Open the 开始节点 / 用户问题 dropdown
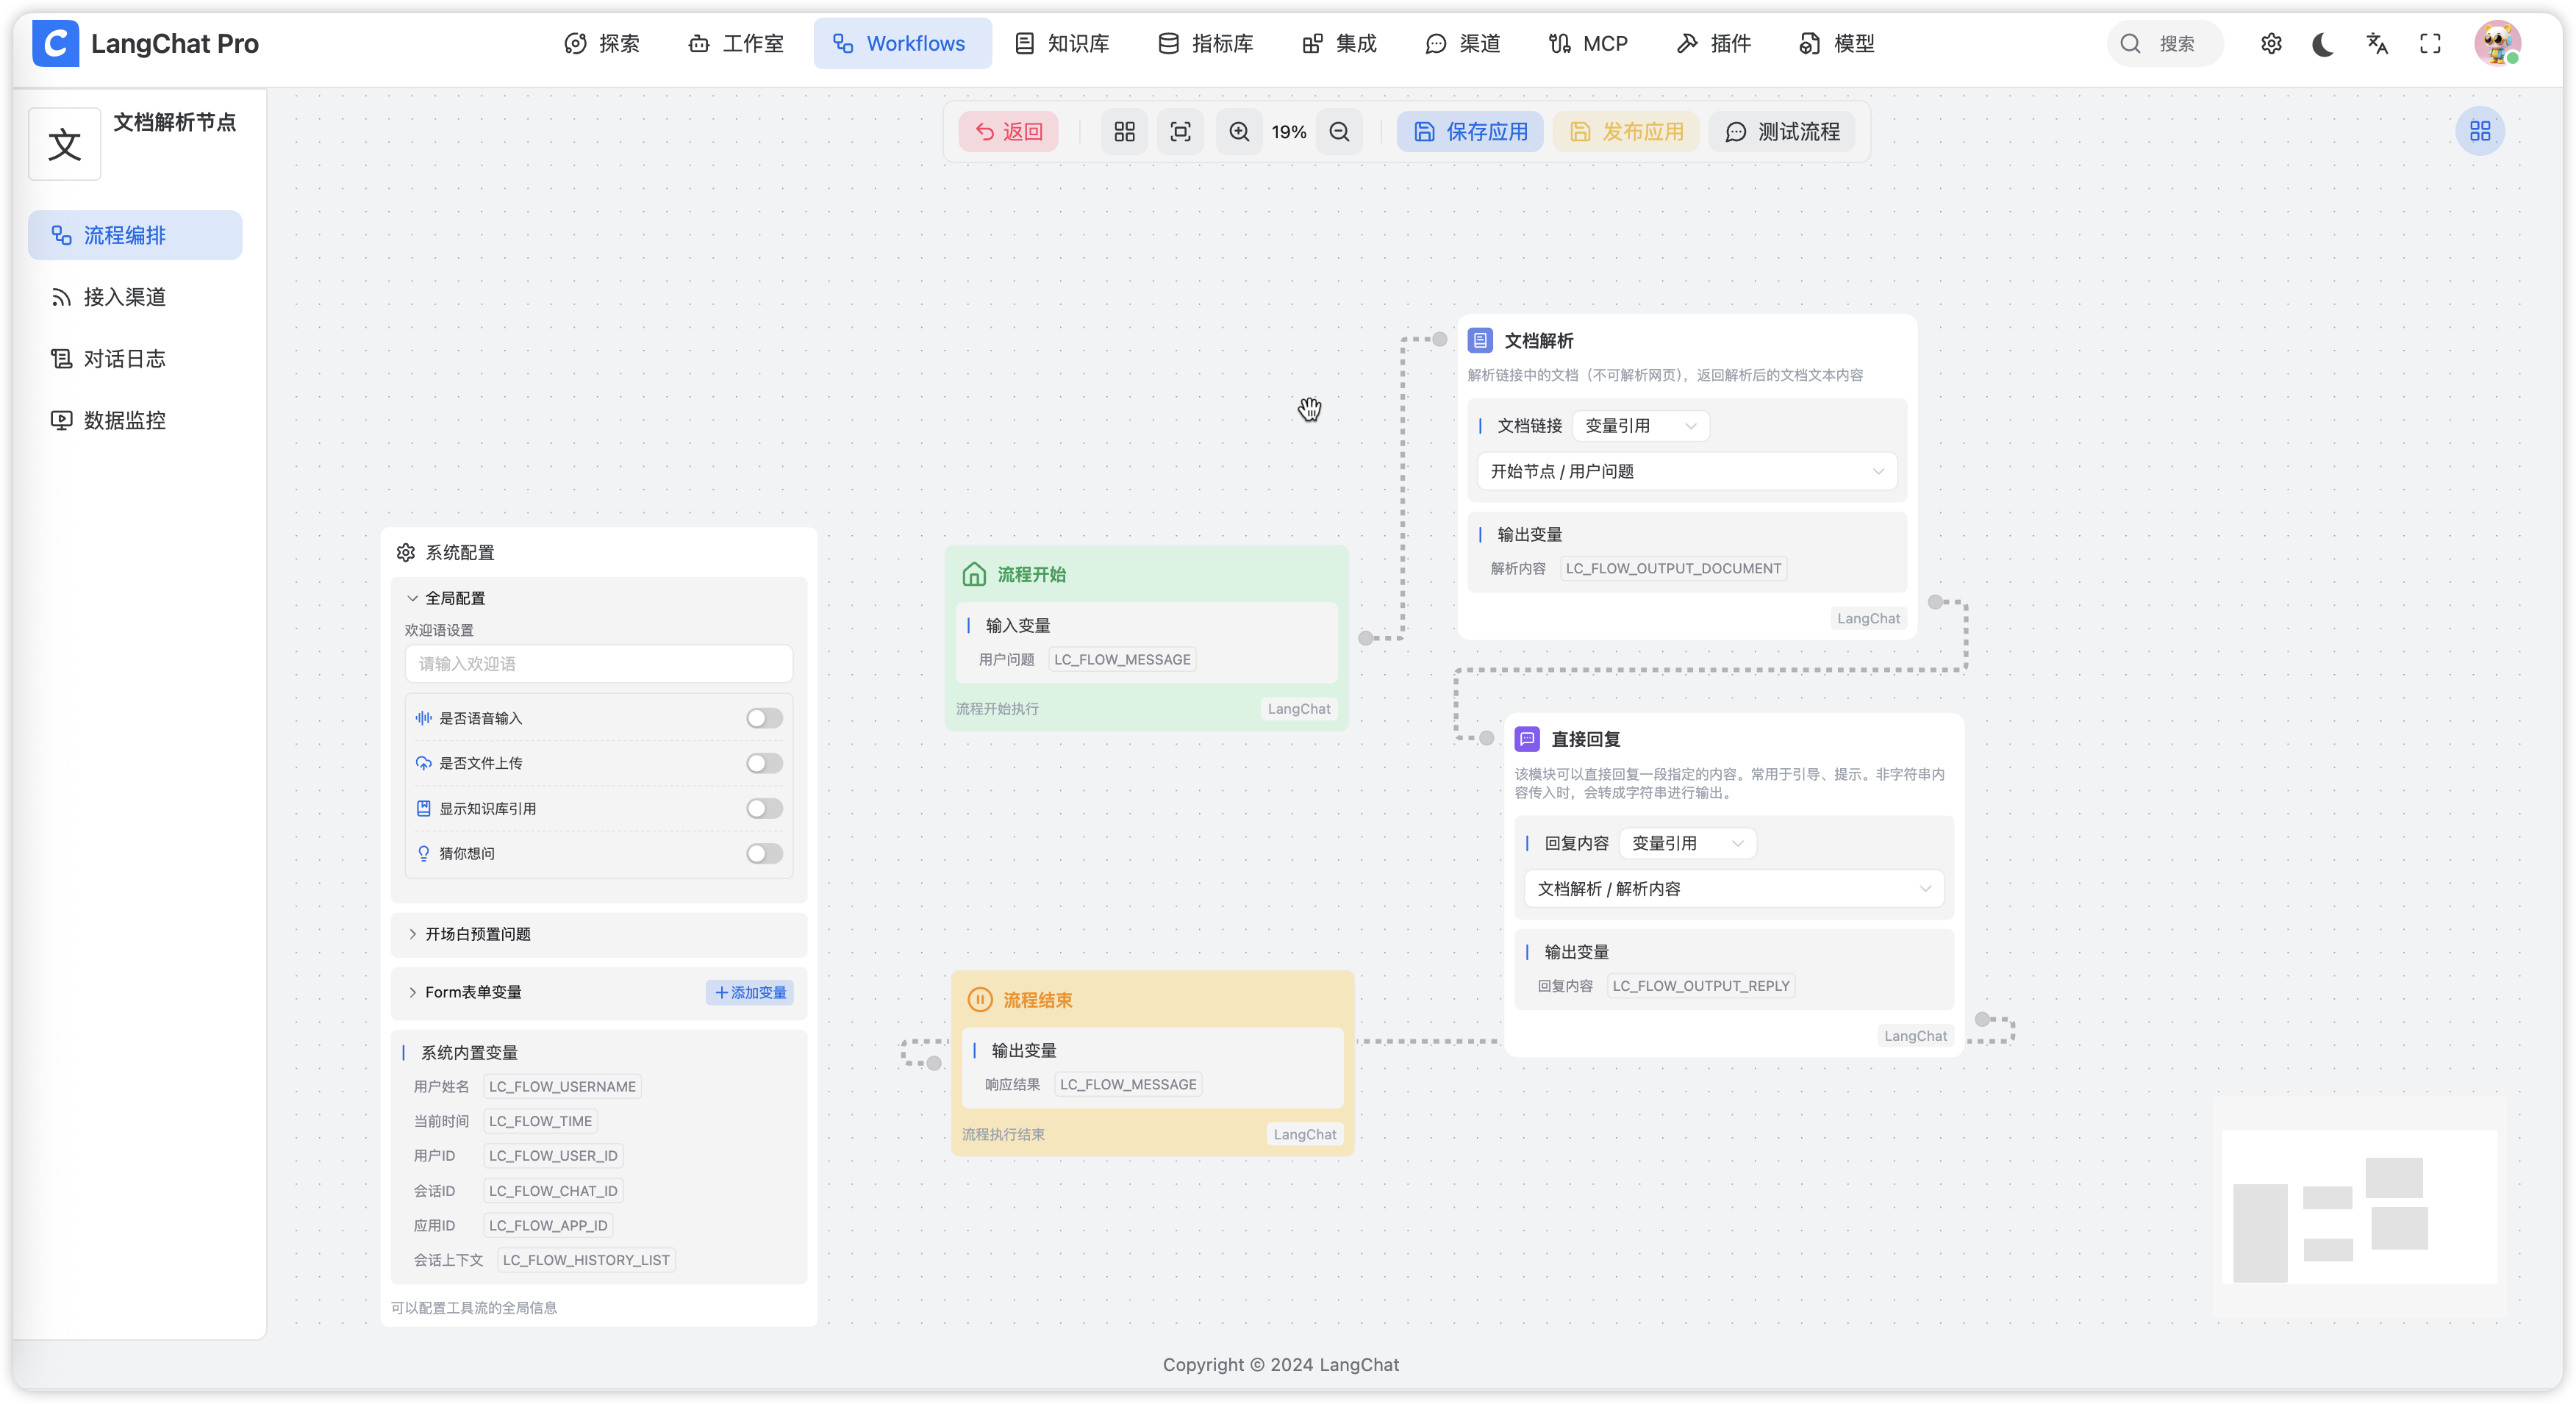 tap(1686, 471)
